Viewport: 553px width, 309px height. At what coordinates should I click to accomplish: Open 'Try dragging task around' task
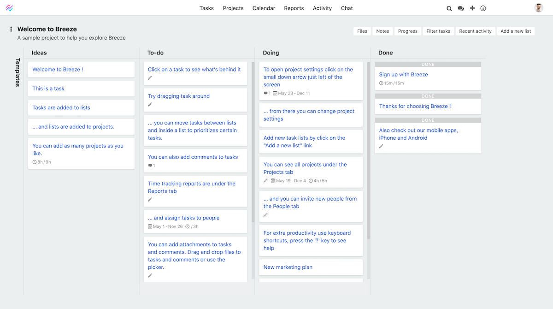(195, 100)
